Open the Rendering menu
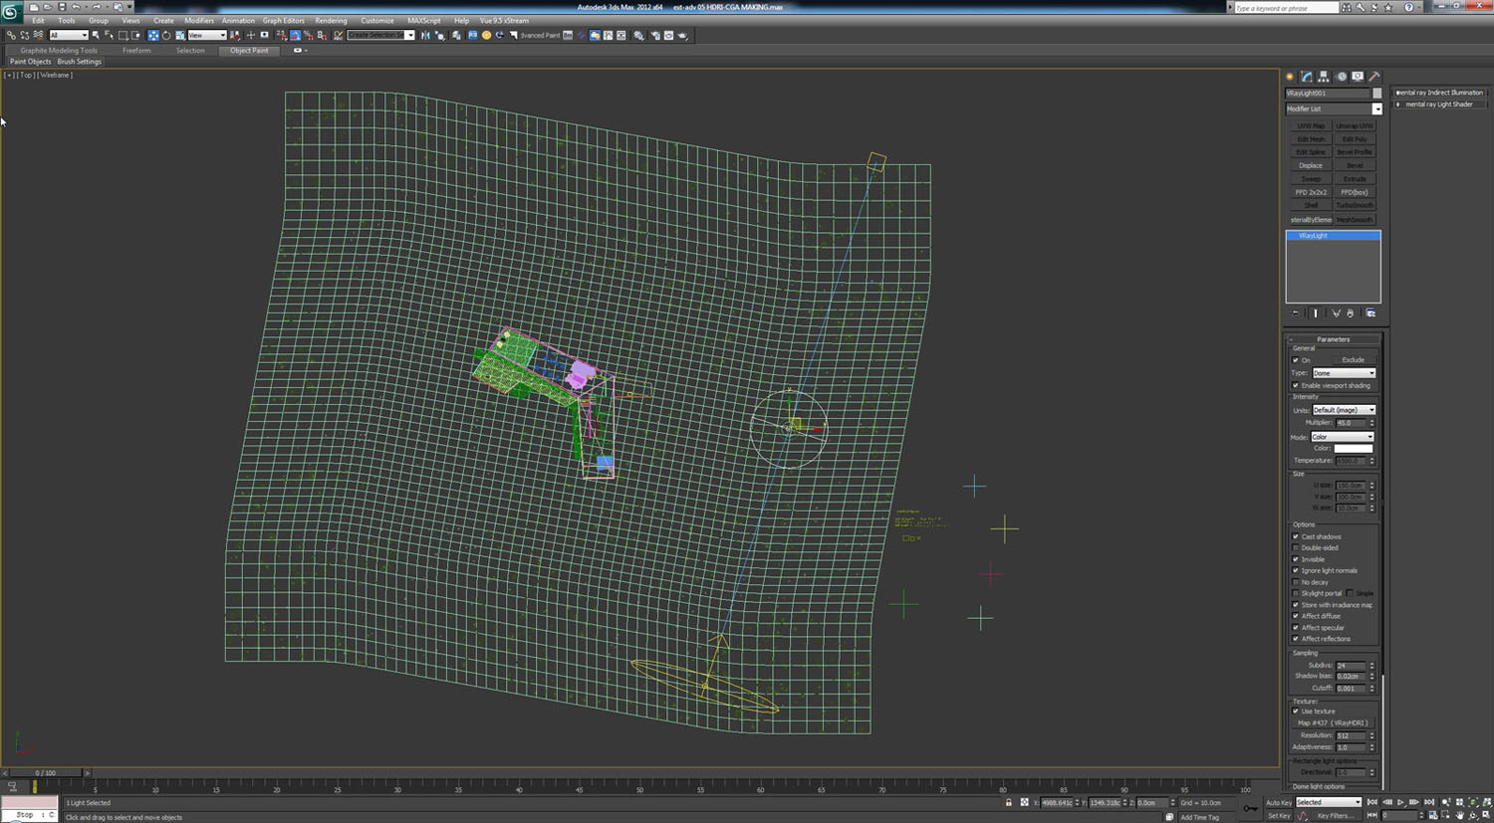This screenshot has height=823, width=1494. (x=331, y=20)
